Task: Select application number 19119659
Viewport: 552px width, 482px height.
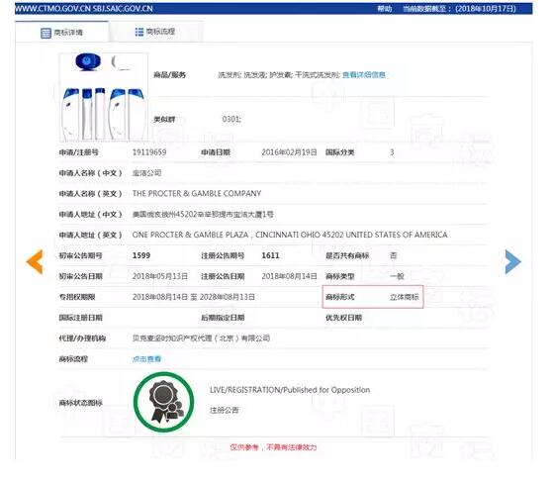Action: pyautogui.click(x=149, y=152)
